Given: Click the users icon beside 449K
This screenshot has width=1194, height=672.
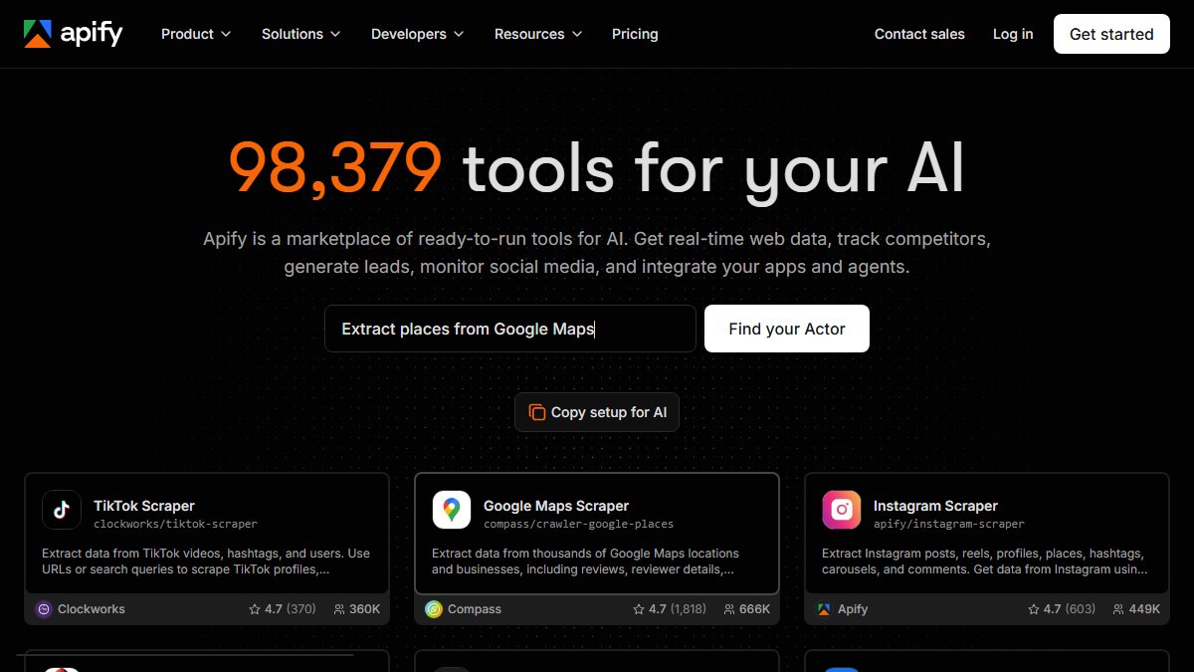Looking at the screenshot, I should pyautogui.click(x=1119, y=609).
